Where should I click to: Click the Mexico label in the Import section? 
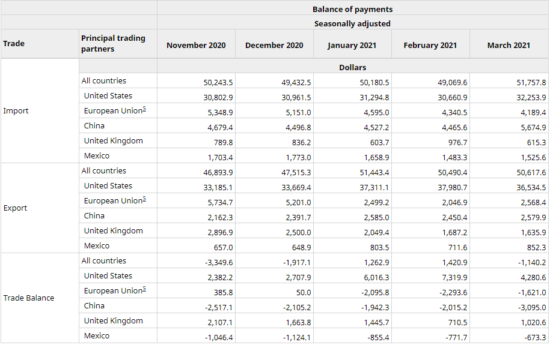(x=97, y=155)
